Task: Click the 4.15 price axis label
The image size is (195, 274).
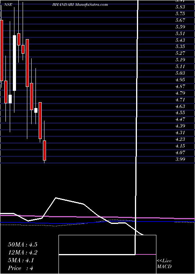Action: pyautogui.click(x=180, y=146)
